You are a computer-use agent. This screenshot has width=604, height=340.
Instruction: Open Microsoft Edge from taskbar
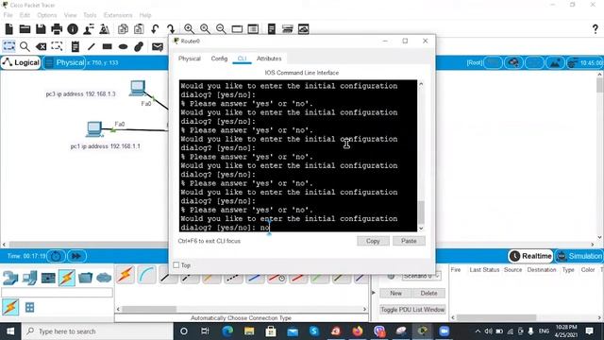tap(227, 331)
